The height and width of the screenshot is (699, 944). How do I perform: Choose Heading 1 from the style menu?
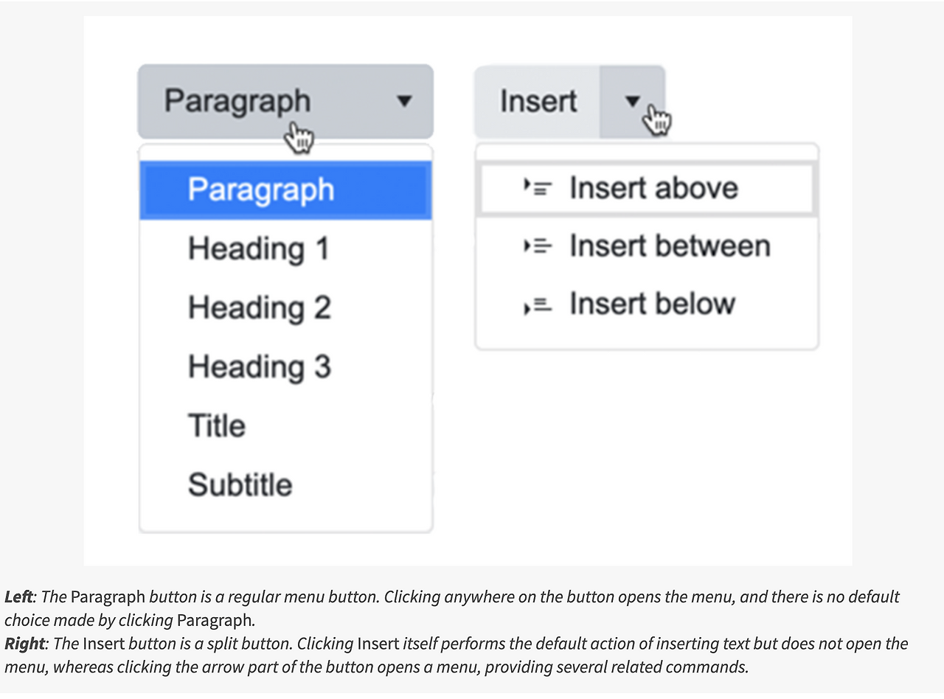(x=258, y=248)
